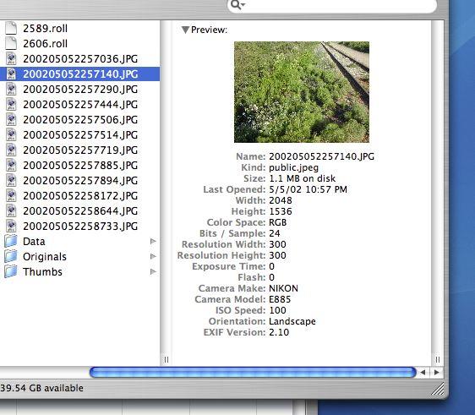Click the preview photo thumbnail

302,92
